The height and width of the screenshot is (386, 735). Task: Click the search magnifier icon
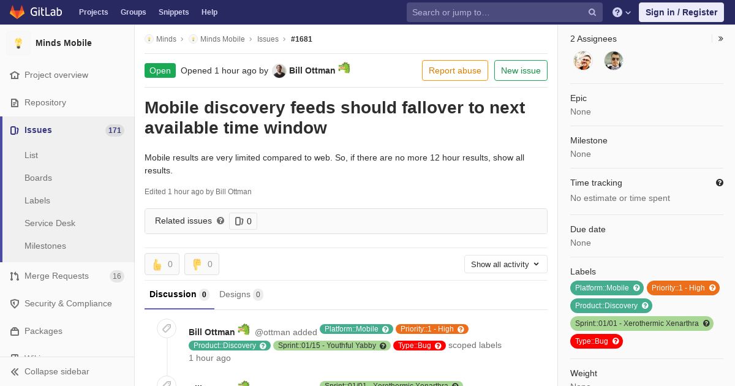[592, 12]
